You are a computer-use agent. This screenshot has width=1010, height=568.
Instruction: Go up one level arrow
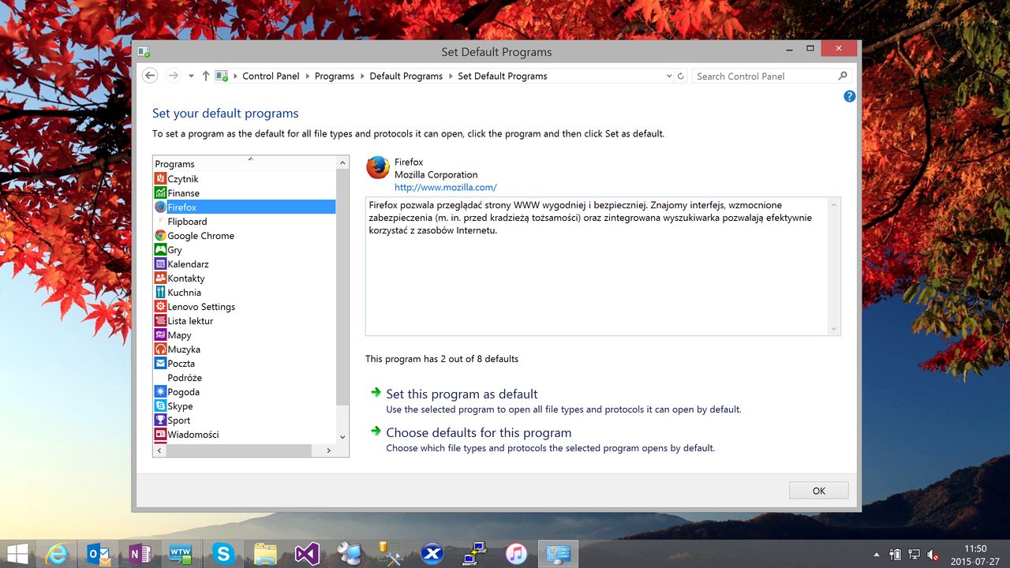(x=206, y=76)
